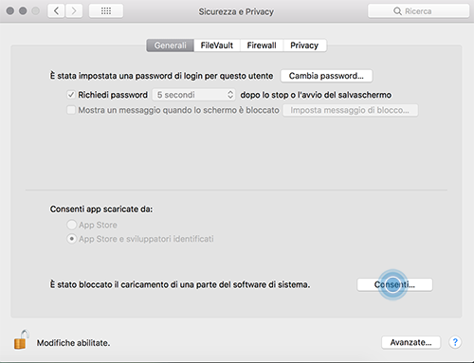Open the Privacy tab

304,45
